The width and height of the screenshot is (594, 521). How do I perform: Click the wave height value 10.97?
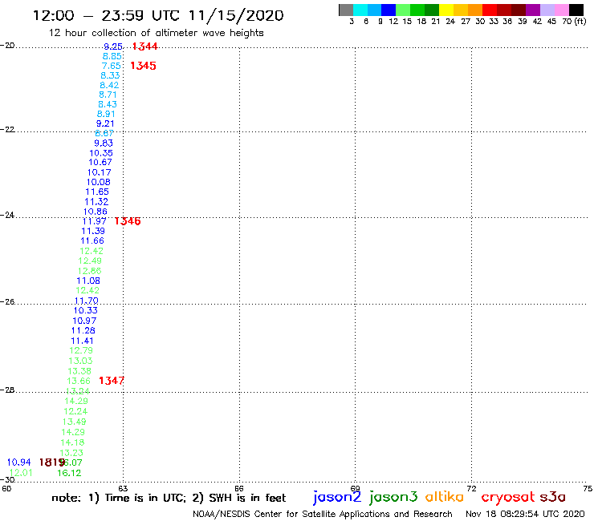[84, 321]
